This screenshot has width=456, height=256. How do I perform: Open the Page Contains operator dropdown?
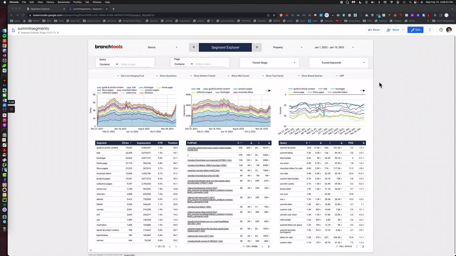tap(183, 64)
